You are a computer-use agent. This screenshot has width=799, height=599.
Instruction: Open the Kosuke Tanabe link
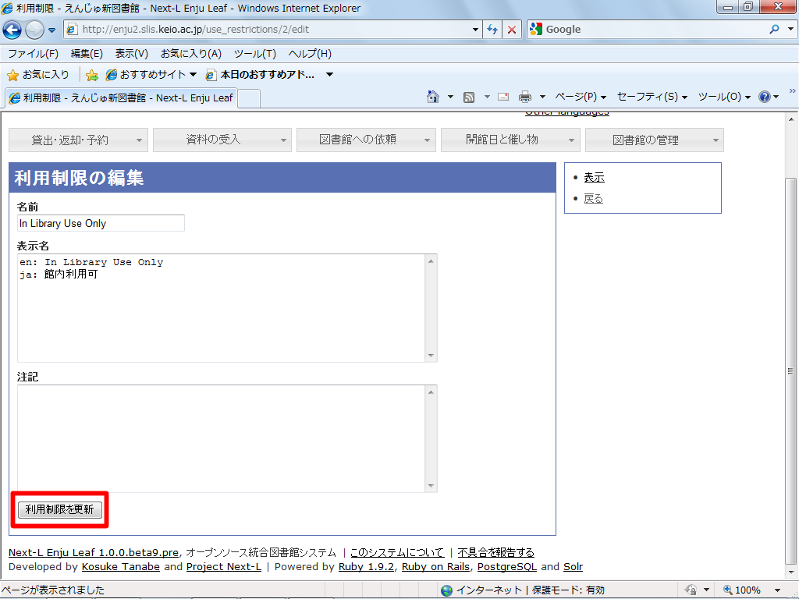pyautogui.click(x=121, y=567)
